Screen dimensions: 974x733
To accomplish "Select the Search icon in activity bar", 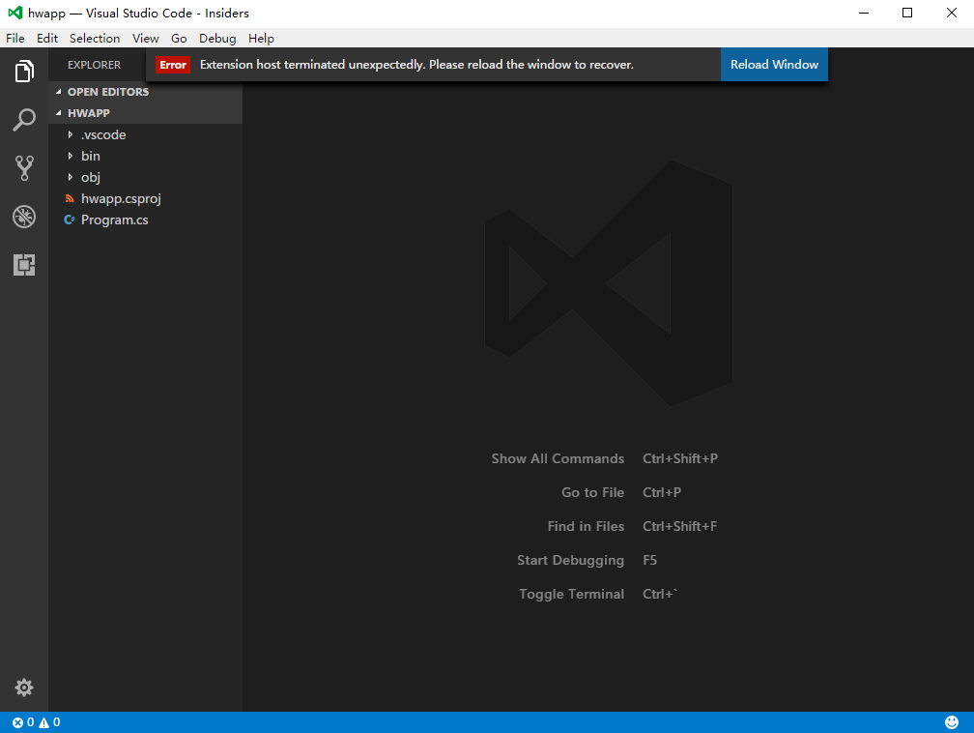I will tap(23, 119).
